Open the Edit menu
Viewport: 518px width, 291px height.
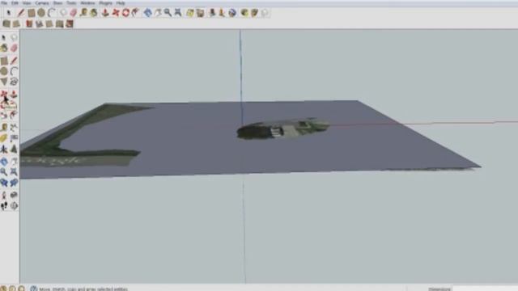(15, 3)
